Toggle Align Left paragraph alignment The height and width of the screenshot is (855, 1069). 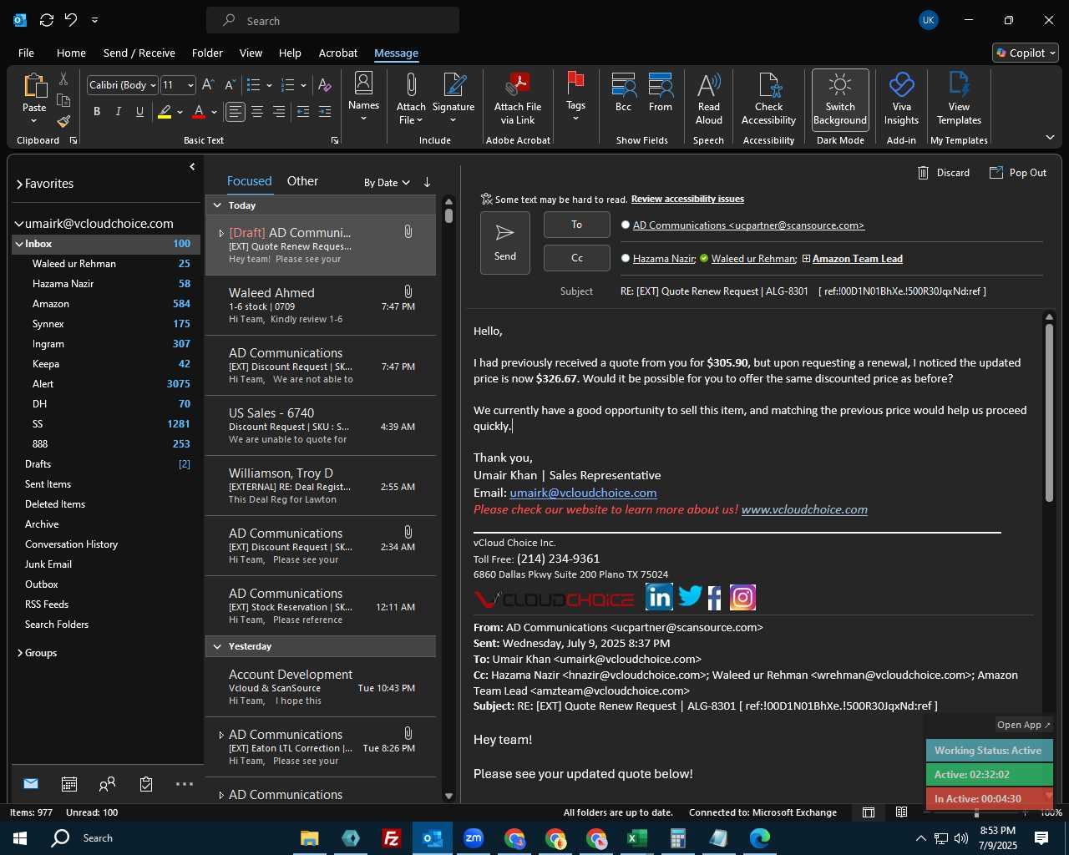236,112
